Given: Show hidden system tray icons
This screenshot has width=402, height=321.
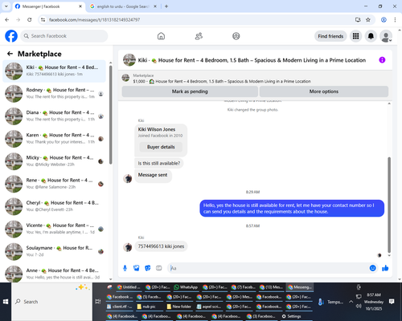Looking at the screenshot, I should tap(351, 302).
